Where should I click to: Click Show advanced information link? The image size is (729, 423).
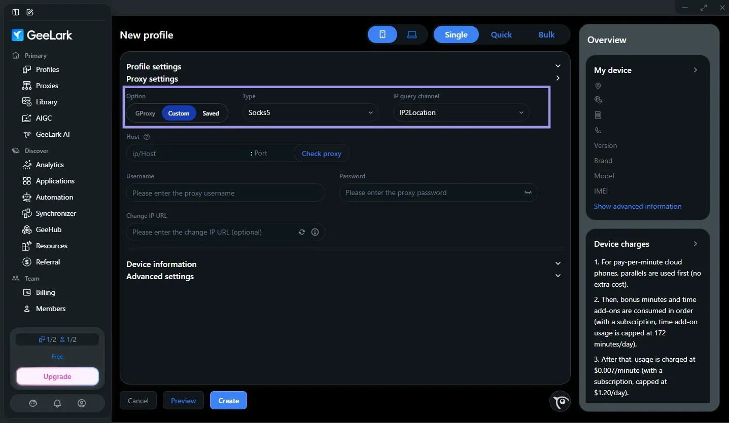[x=638, y=206]
